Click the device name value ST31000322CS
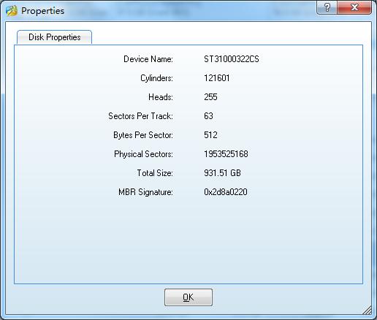 coord(232,59)
